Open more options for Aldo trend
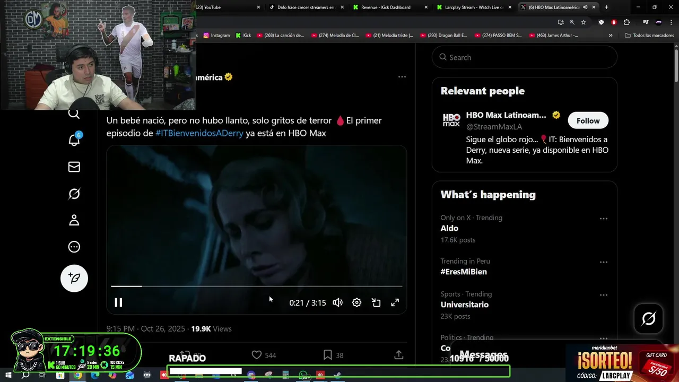 tap(603, 219)
